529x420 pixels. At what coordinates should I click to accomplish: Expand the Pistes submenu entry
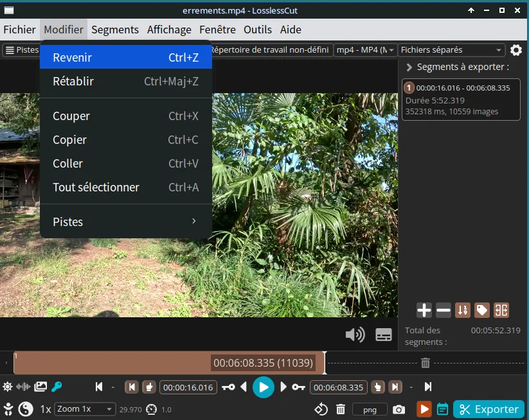(x=125, y=222)
